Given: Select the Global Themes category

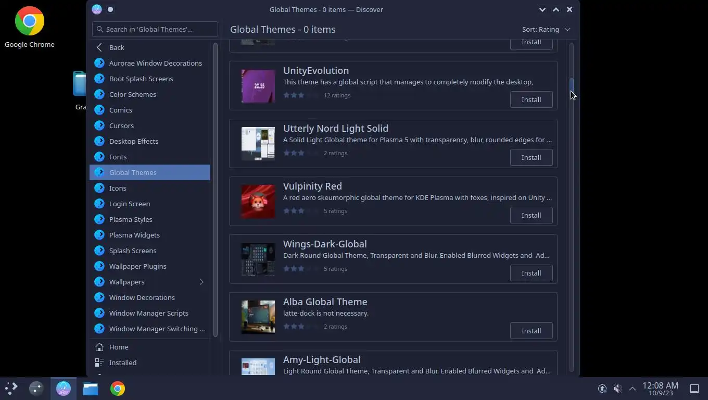Looking at the screenshot, I should click(150, 172).
